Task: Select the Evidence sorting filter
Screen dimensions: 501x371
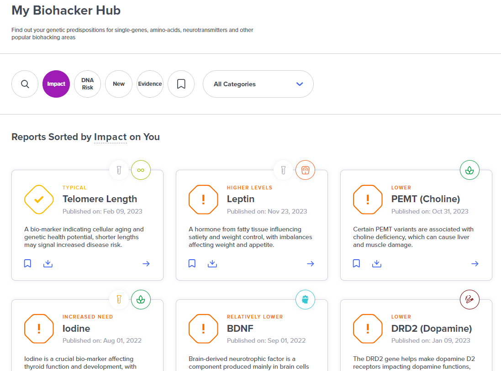Action: pos(150,84)
